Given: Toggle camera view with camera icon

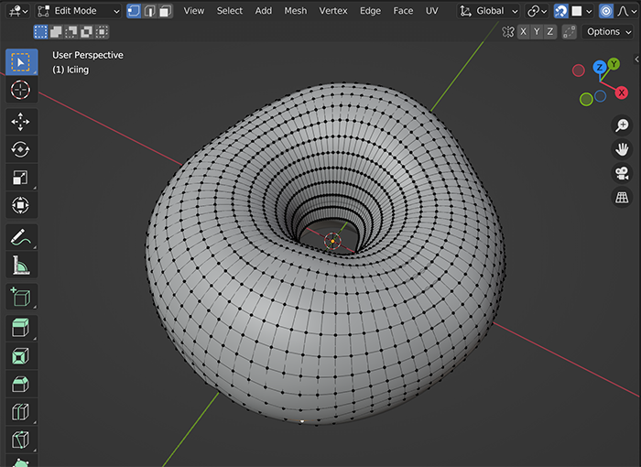Looking at the screenshot, I should click(622, 173).
